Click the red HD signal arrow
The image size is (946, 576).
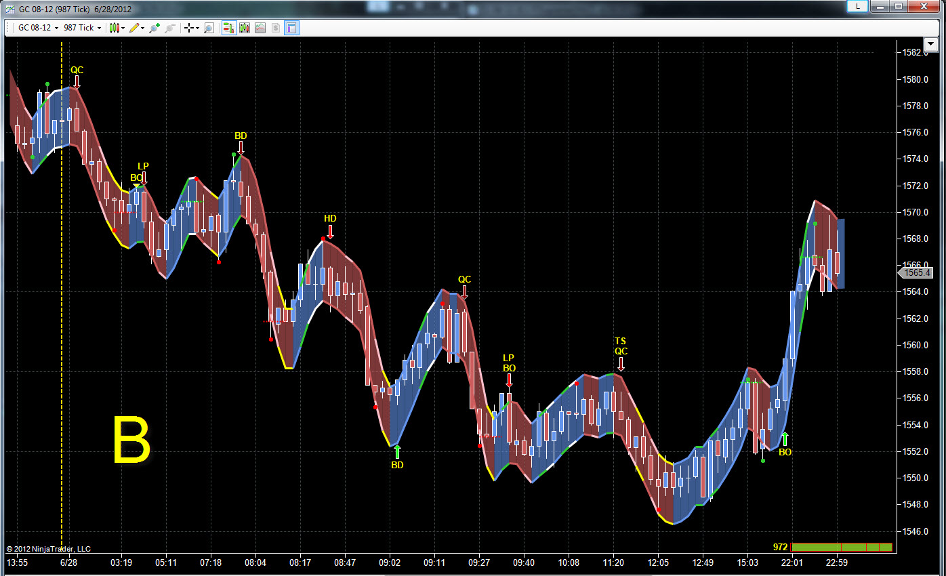330,231
